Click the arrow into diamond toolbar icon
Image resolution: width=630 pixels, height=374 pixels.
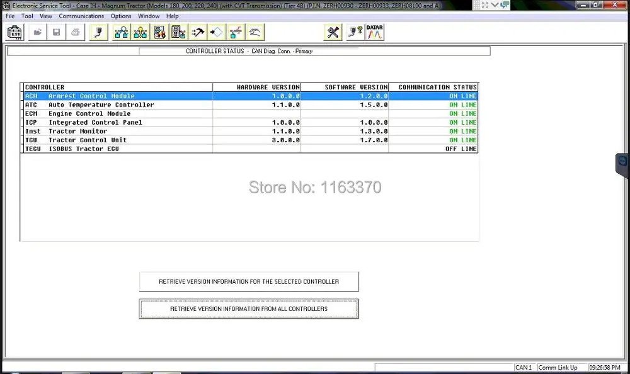coord(217,33)
